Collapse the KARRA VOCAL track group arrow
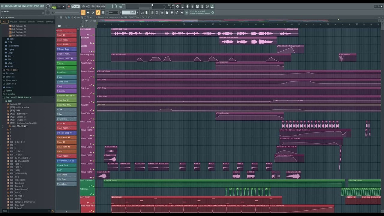 (91, 35)
